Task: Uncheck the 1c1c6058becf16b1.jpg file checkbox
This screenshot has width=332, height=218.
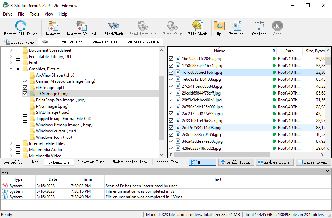Action: (x=171, y=72)
